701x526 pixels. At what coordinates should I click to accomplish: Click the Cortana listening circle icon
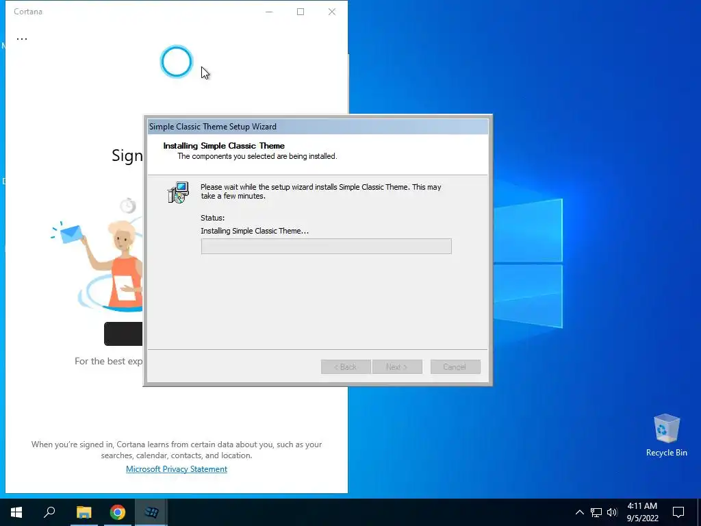coord(176,61)
